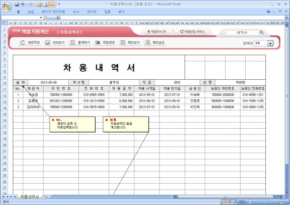Viewport: 290px width, 205px height.
Task: Click the highlighted pointer icon in quick access
Action: coord(52,4)
